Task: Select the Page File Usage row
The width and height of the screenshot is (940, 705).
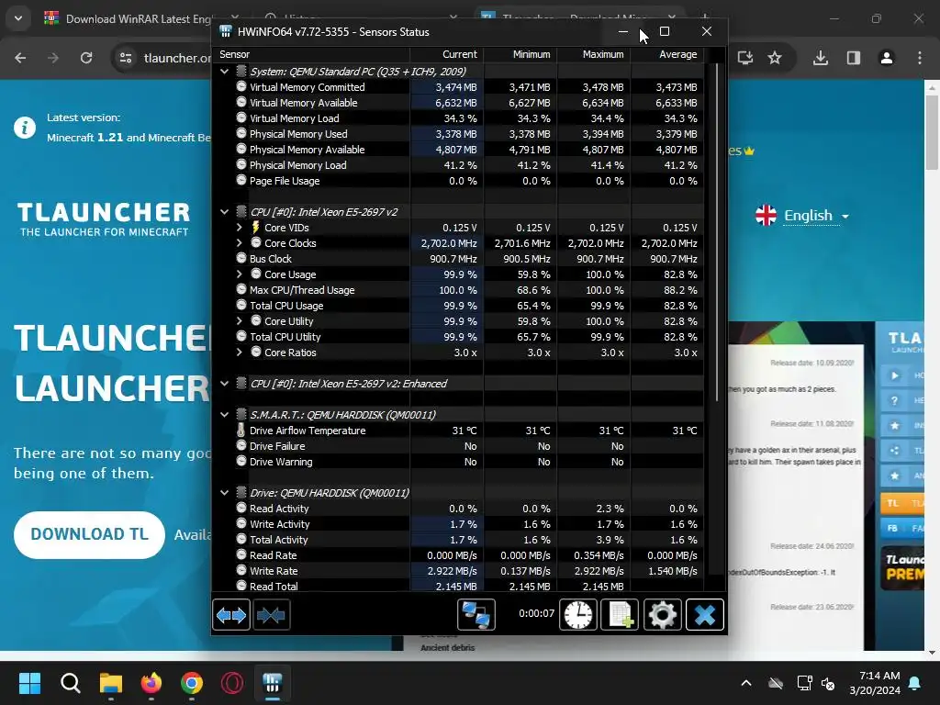Action: point(459,181)
